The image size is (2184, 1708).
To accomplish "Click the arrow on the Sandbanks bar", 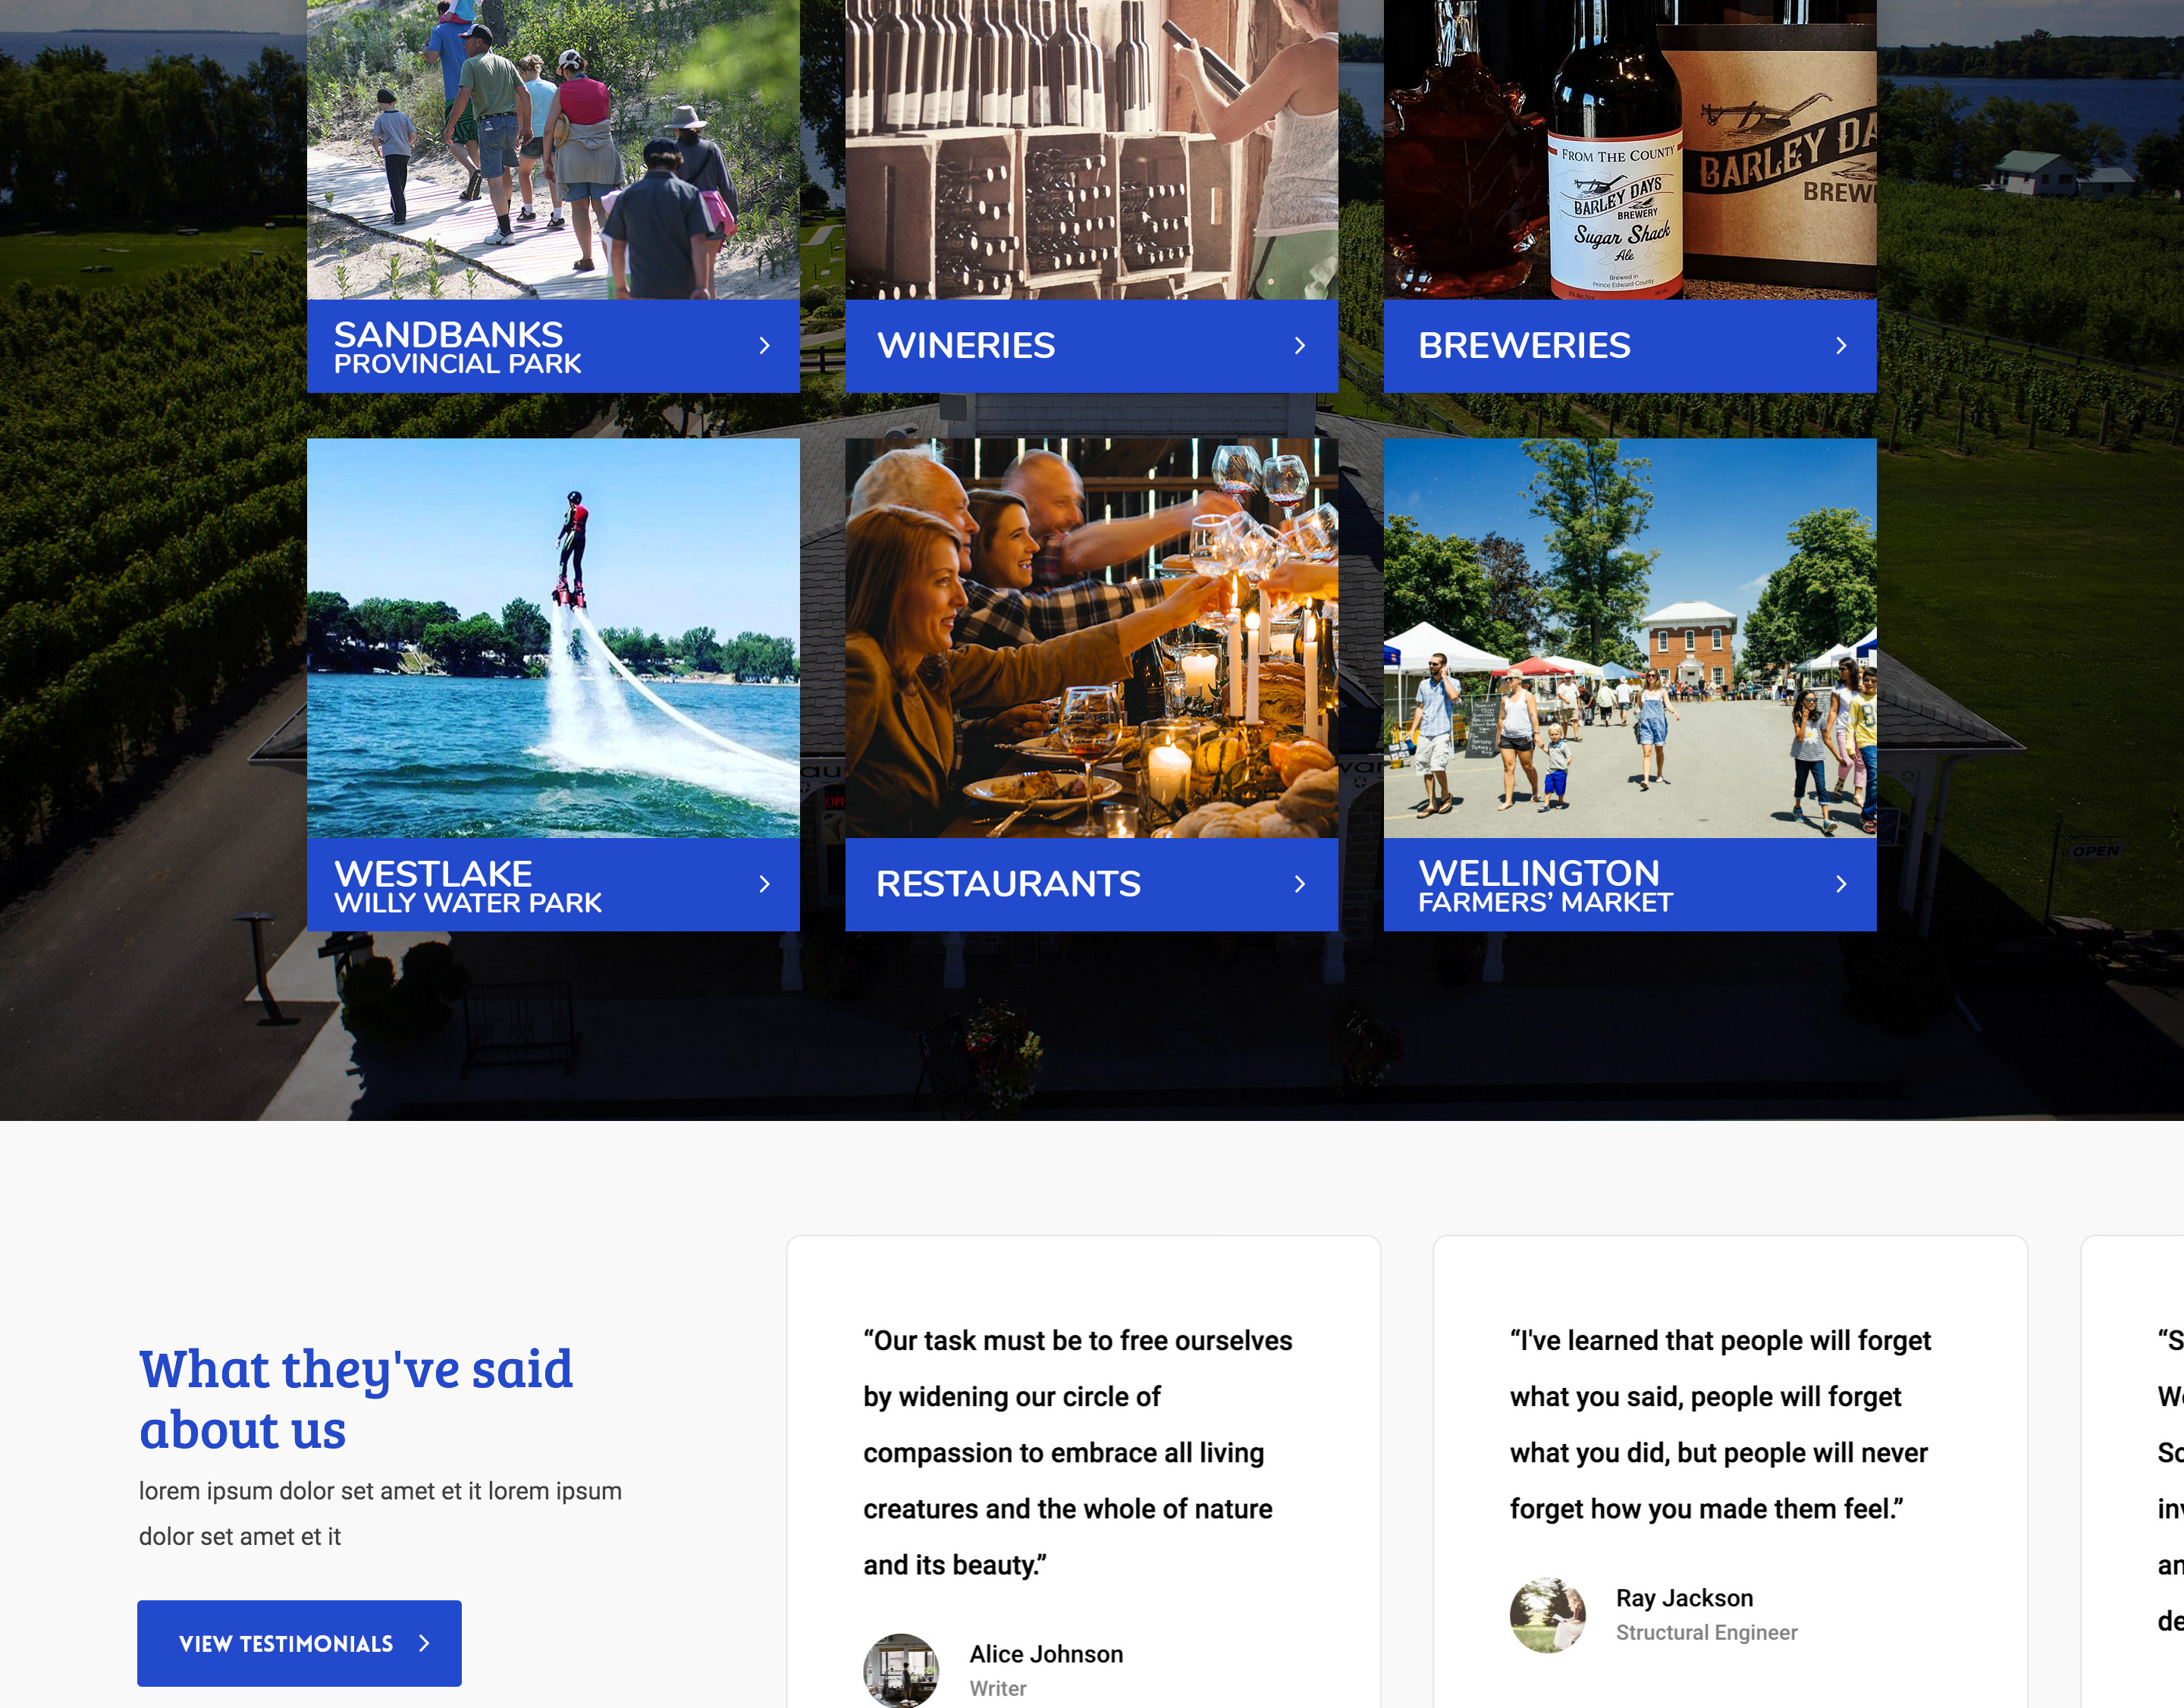I will click(x=765, y=346).
